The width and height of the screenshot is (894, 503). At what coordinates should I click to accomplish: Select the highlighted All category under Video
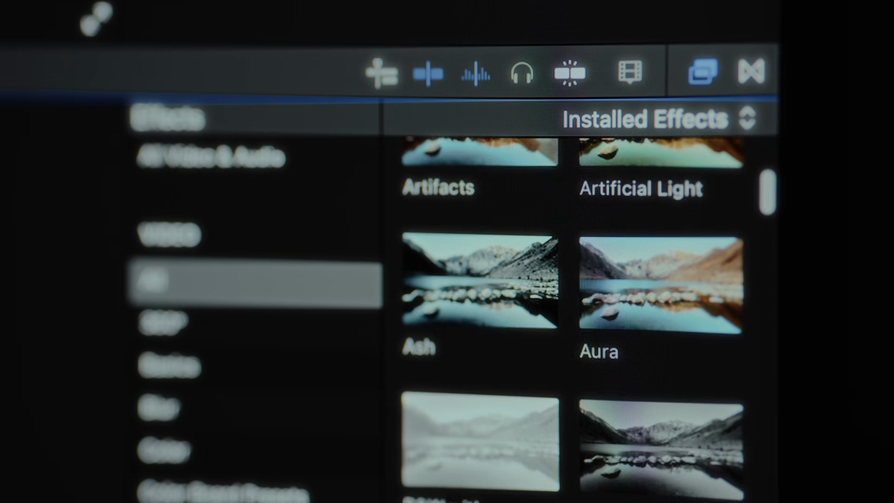pyautogui.click(x=255, y=283)
